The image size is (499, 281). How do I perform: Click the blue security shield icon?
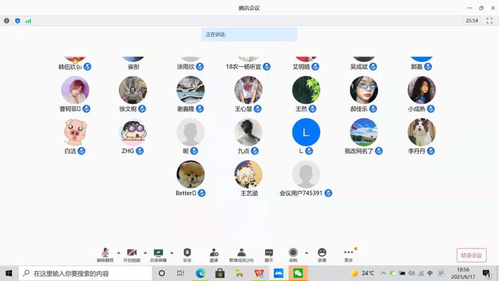pyautogui.click(x=18, y=21)
